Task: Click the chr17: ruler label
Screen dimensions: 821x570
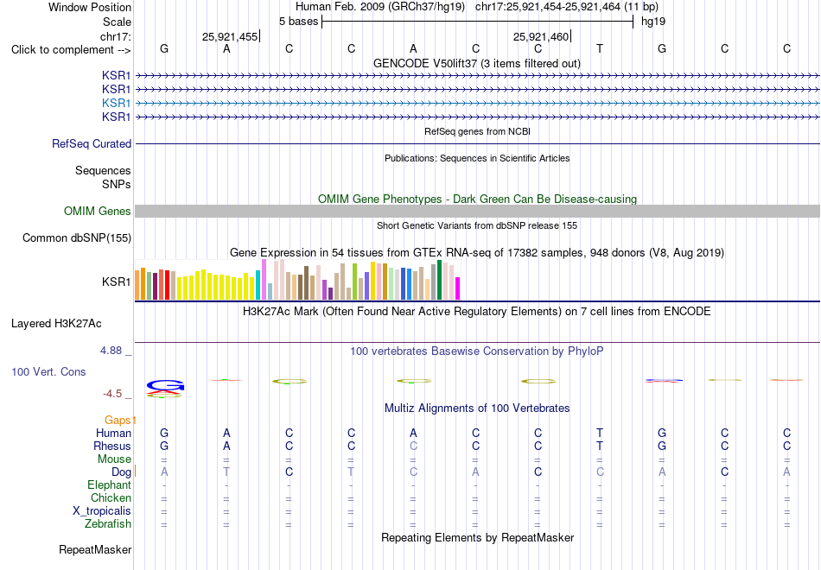Action: click(116, 36)
